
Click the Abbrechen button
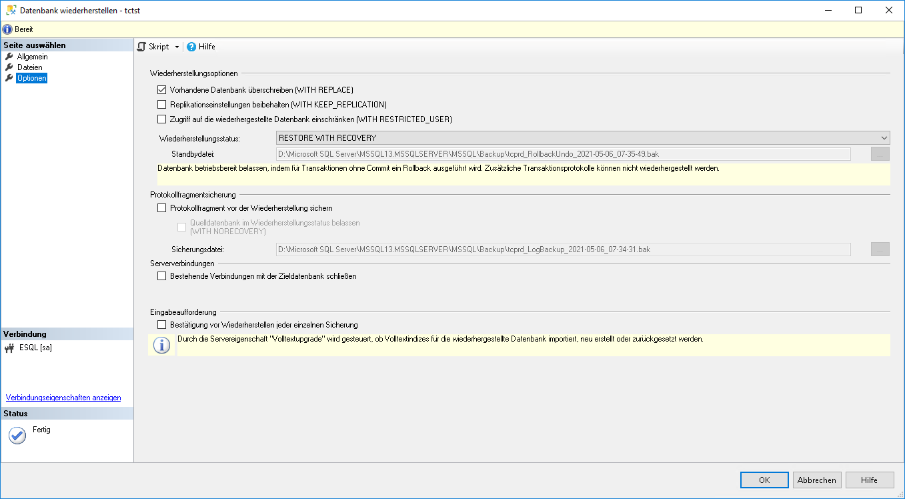click(x=816, y=480)
